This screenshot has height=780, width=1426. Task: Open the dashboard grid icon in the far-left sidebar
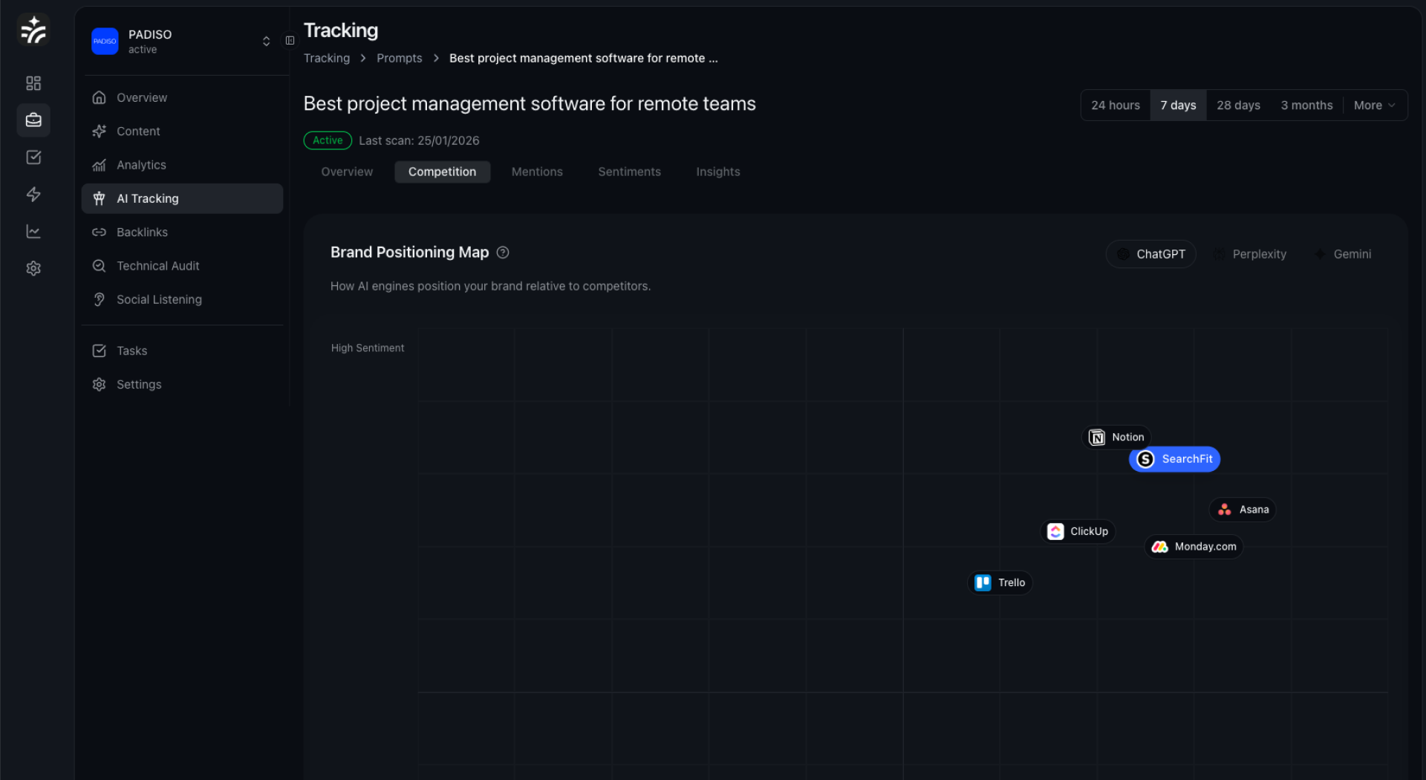point(33,83)
